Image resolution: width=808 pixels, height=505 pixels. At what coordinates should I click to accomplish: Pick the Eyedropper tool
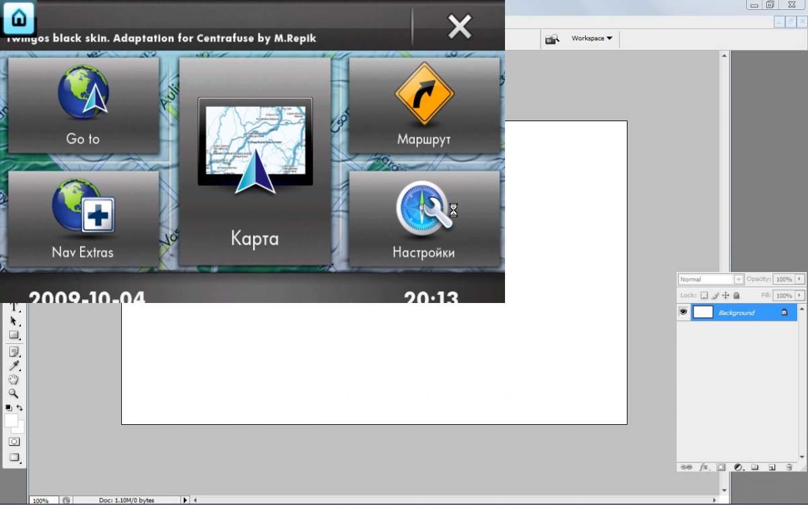pos(13,366)
